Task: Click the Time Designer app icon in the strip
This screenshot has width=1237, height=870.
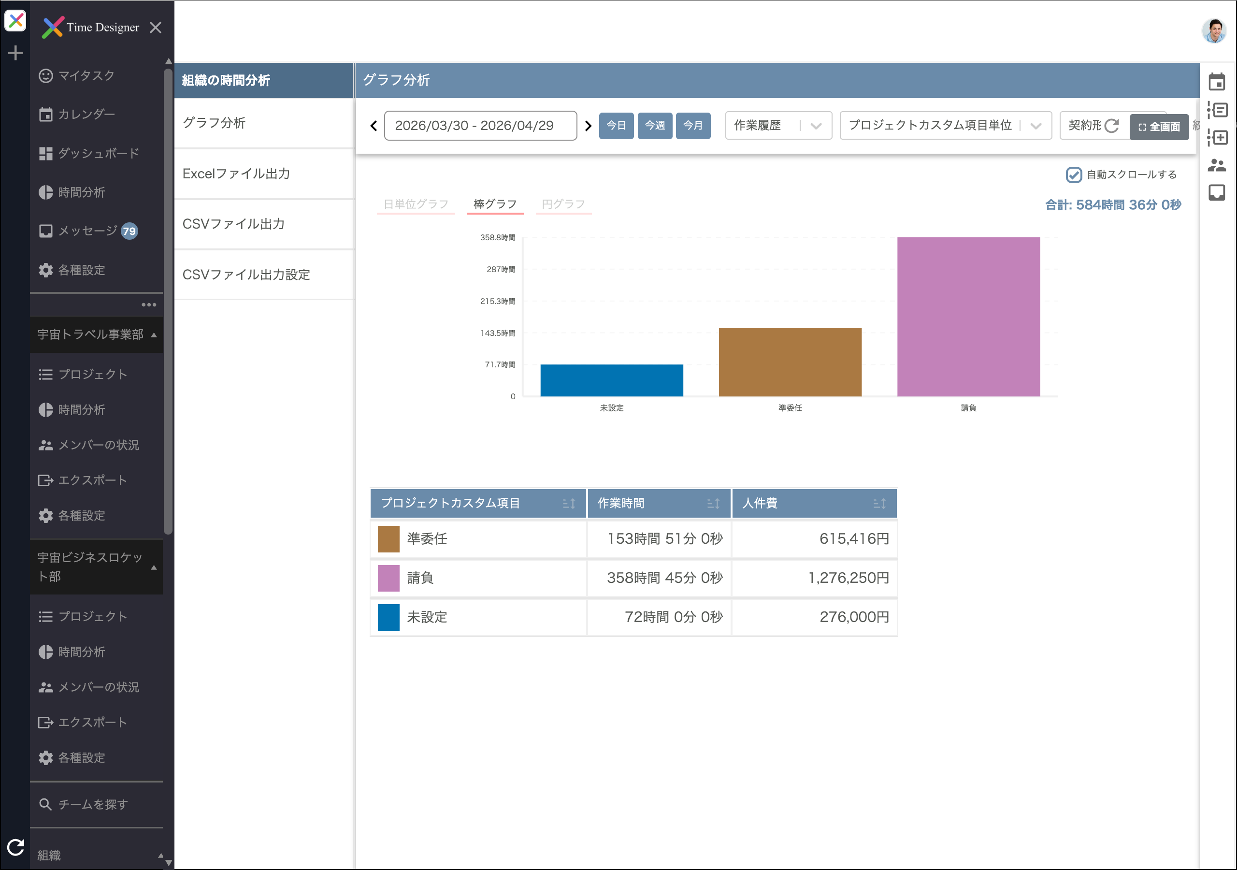Action: click(x=15, y=21)
